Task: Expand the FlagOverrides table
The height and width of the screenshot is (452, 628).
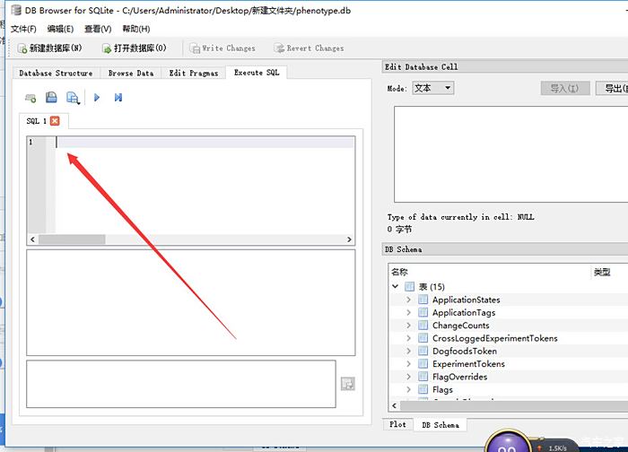Action: pyautogui.click(x=408, y=377)
